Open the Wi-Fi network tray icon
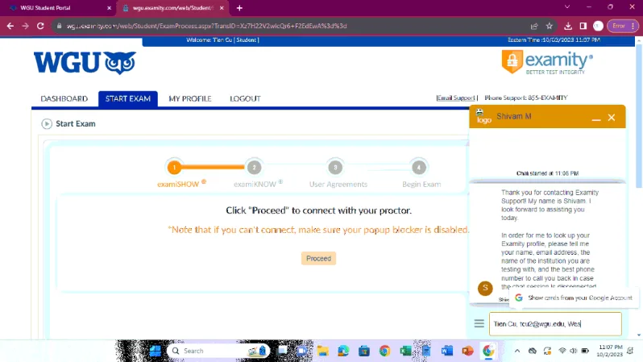This screenshot has height=362, width=643. (x=562, y=351)
